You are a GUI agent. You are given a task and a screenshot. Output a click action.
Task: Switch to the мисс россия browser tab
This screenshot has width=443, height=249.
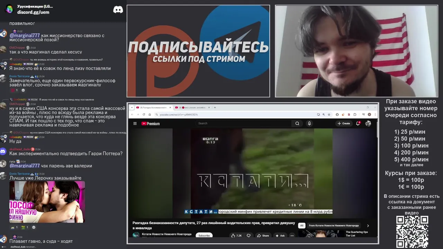coord(192,108)
